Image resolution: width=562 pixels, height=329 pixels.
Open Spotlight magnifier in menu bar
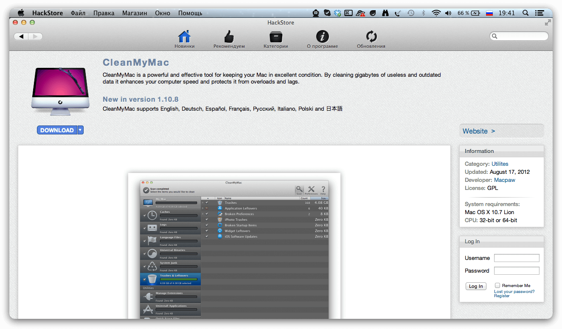(x=525, y=13)
